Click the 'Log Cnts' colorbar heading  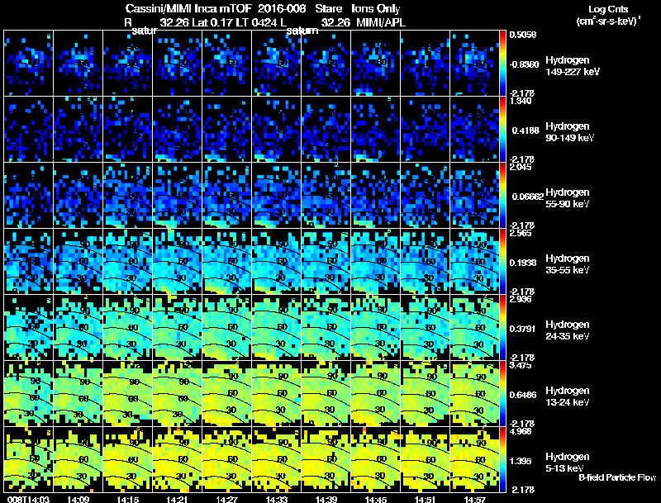pyautogui.click(x=608, y=9)
